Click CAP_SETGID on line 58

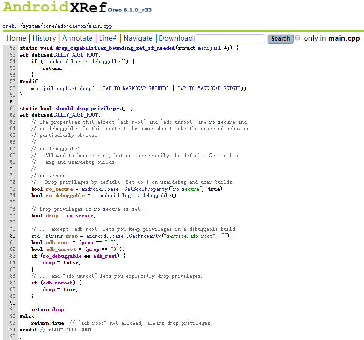point(227,89)
